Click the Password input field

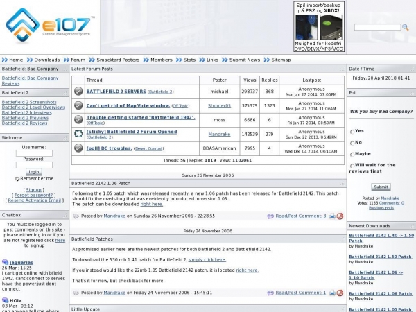[x=34, y=165]
